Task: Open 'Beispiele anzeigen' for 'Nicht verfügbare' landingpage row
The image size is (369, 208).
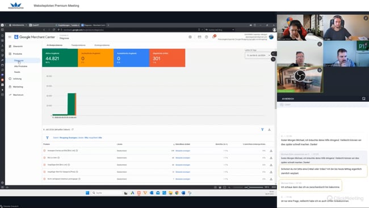Action: [x=183, y=179]
